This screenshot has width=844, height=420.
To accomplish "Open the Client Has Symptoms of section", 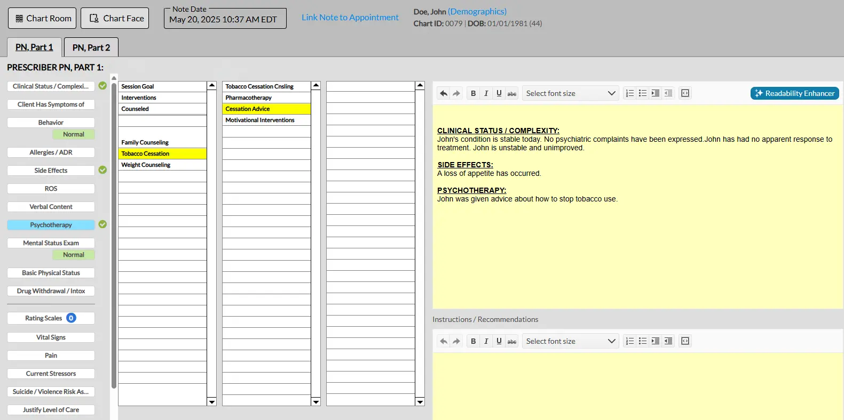I will click(51, 104).
